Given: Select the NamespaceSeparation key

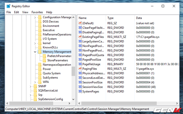Looking at the screenshot, I should 57,65.
